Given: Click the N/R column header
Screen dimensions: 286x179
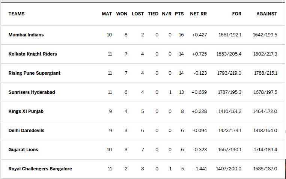Looking at the screenshot, I should pyautogui.click(x=167, y=14).
